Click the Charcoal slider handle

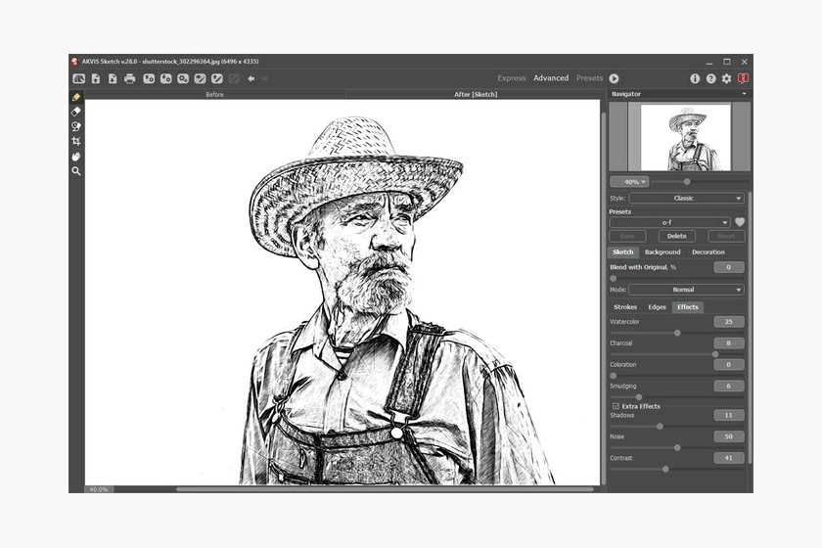tap(715, 354)
